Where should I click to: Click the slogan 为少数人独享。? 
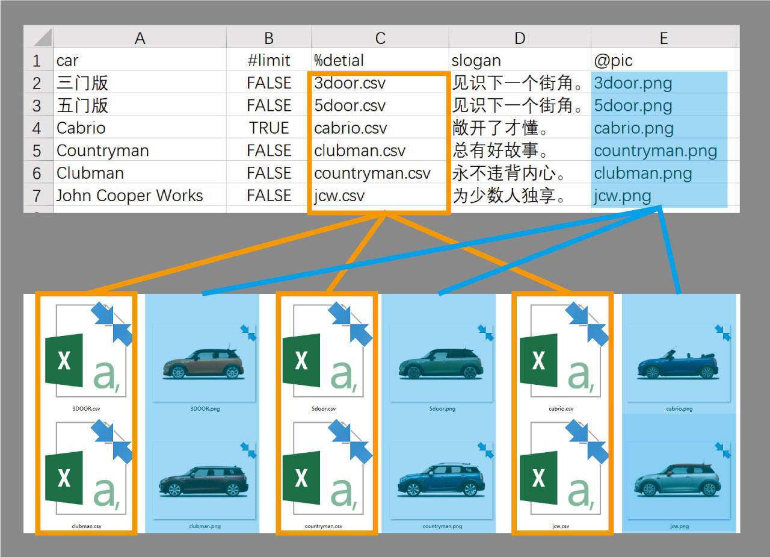[x=520, y=195]
